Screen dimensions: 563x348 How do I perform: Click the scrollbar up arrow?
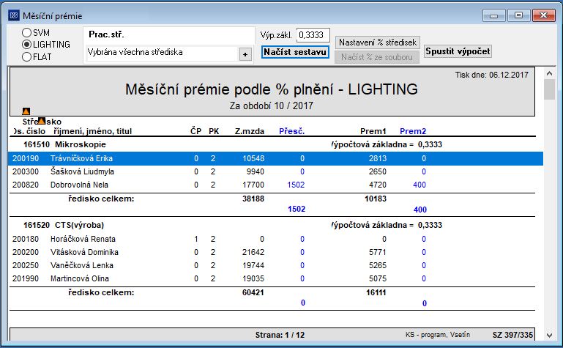coord(549,73)
